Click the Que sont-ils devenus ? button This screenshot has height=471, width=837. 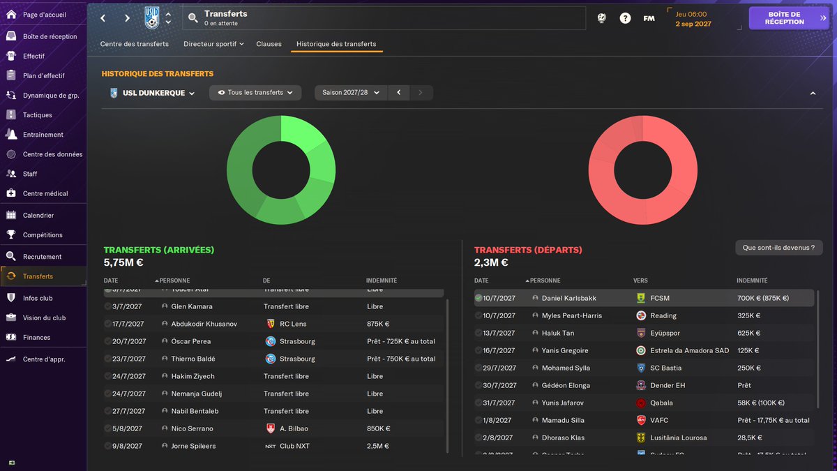pyautogui.click(x=778, y=248)
